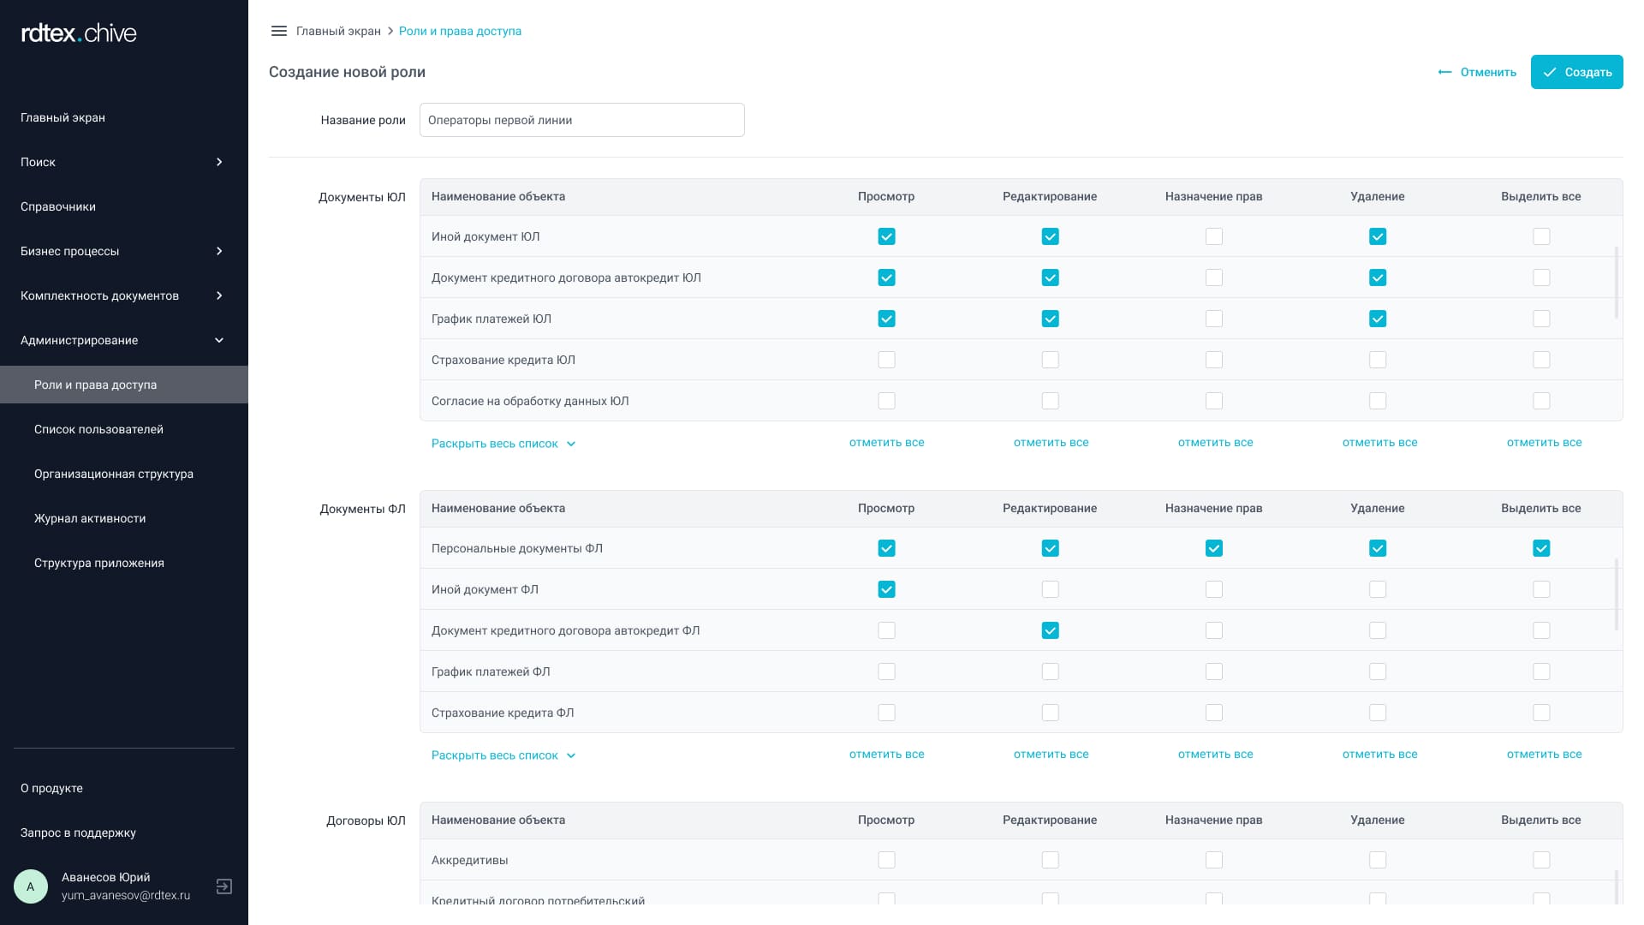
Task: Click breadcrumb arrow after Главный экран
Action: click(390, 31)
